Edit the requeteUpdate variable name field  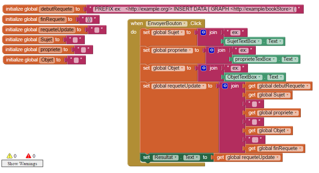pyautogui.click(x=57, y=30)
